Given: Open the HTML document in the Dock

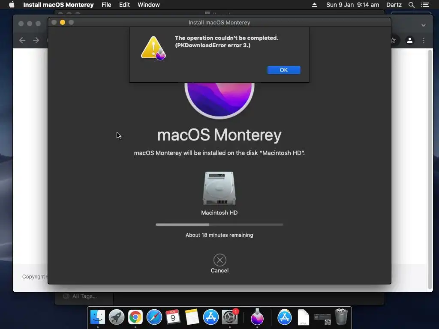Looking at the screenshot, I should pyautogui.click(x=303, y=317).
